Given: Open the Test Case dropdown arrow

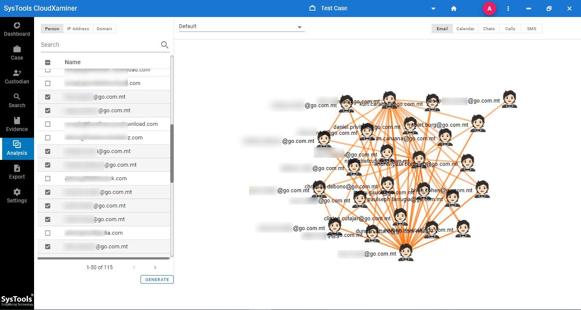Looking at the screenshot, I should click(433, 9).
